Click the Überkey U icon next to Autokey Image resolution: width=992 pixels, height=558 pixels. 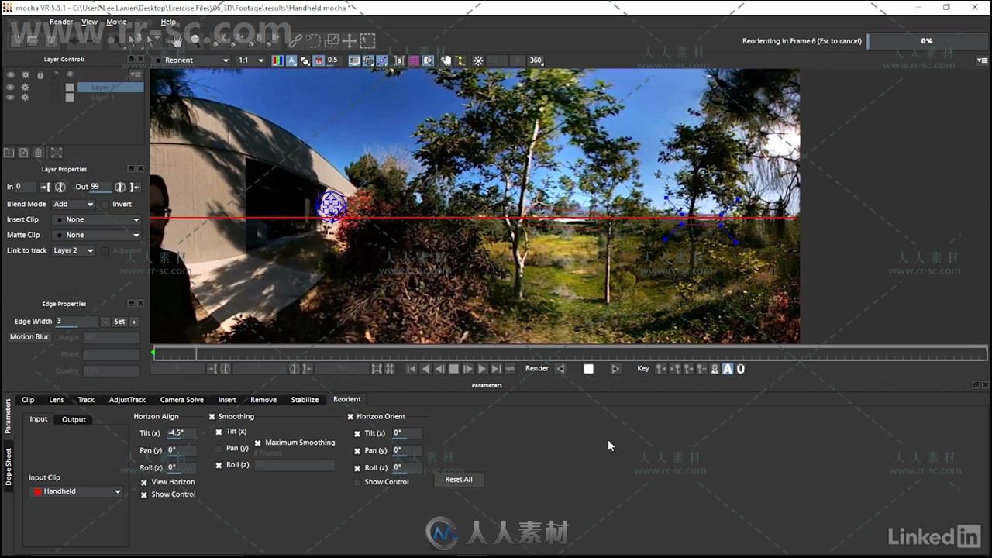(741, 369)
